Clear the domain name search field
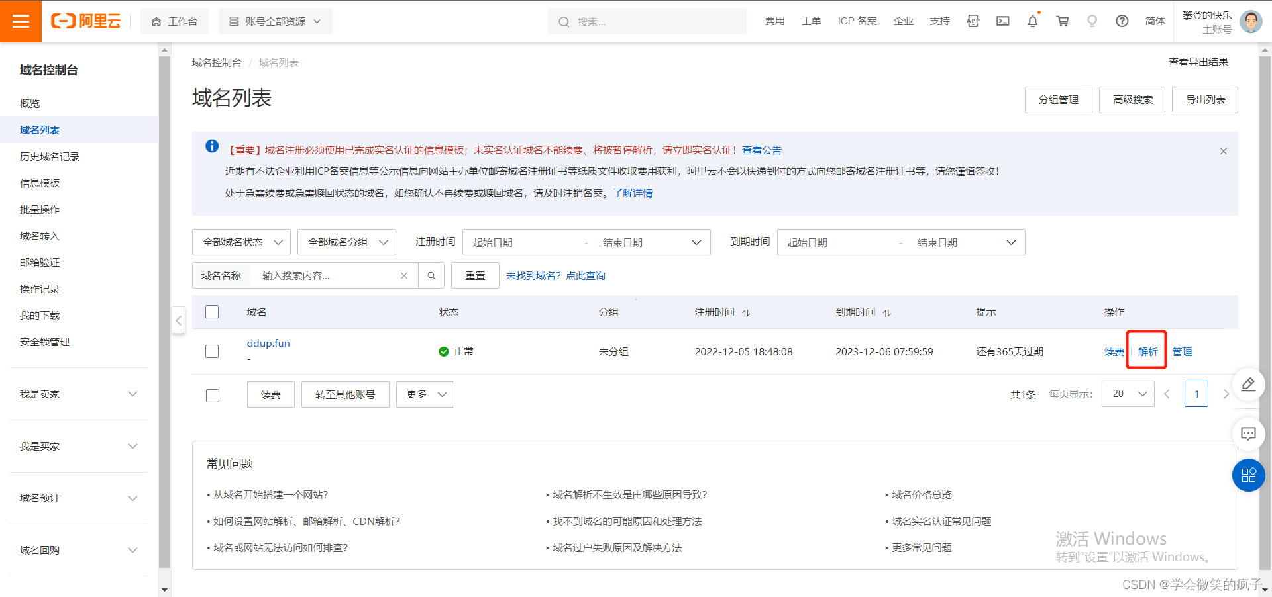 point(404,275)
